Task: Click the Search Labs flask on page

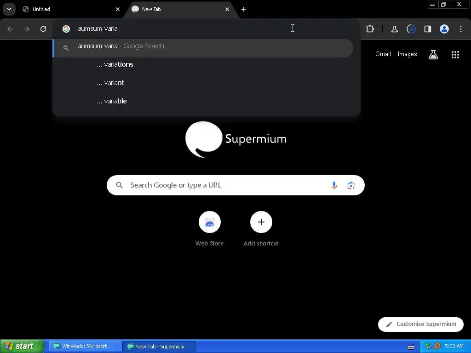Action: click(x=433, y=55)
